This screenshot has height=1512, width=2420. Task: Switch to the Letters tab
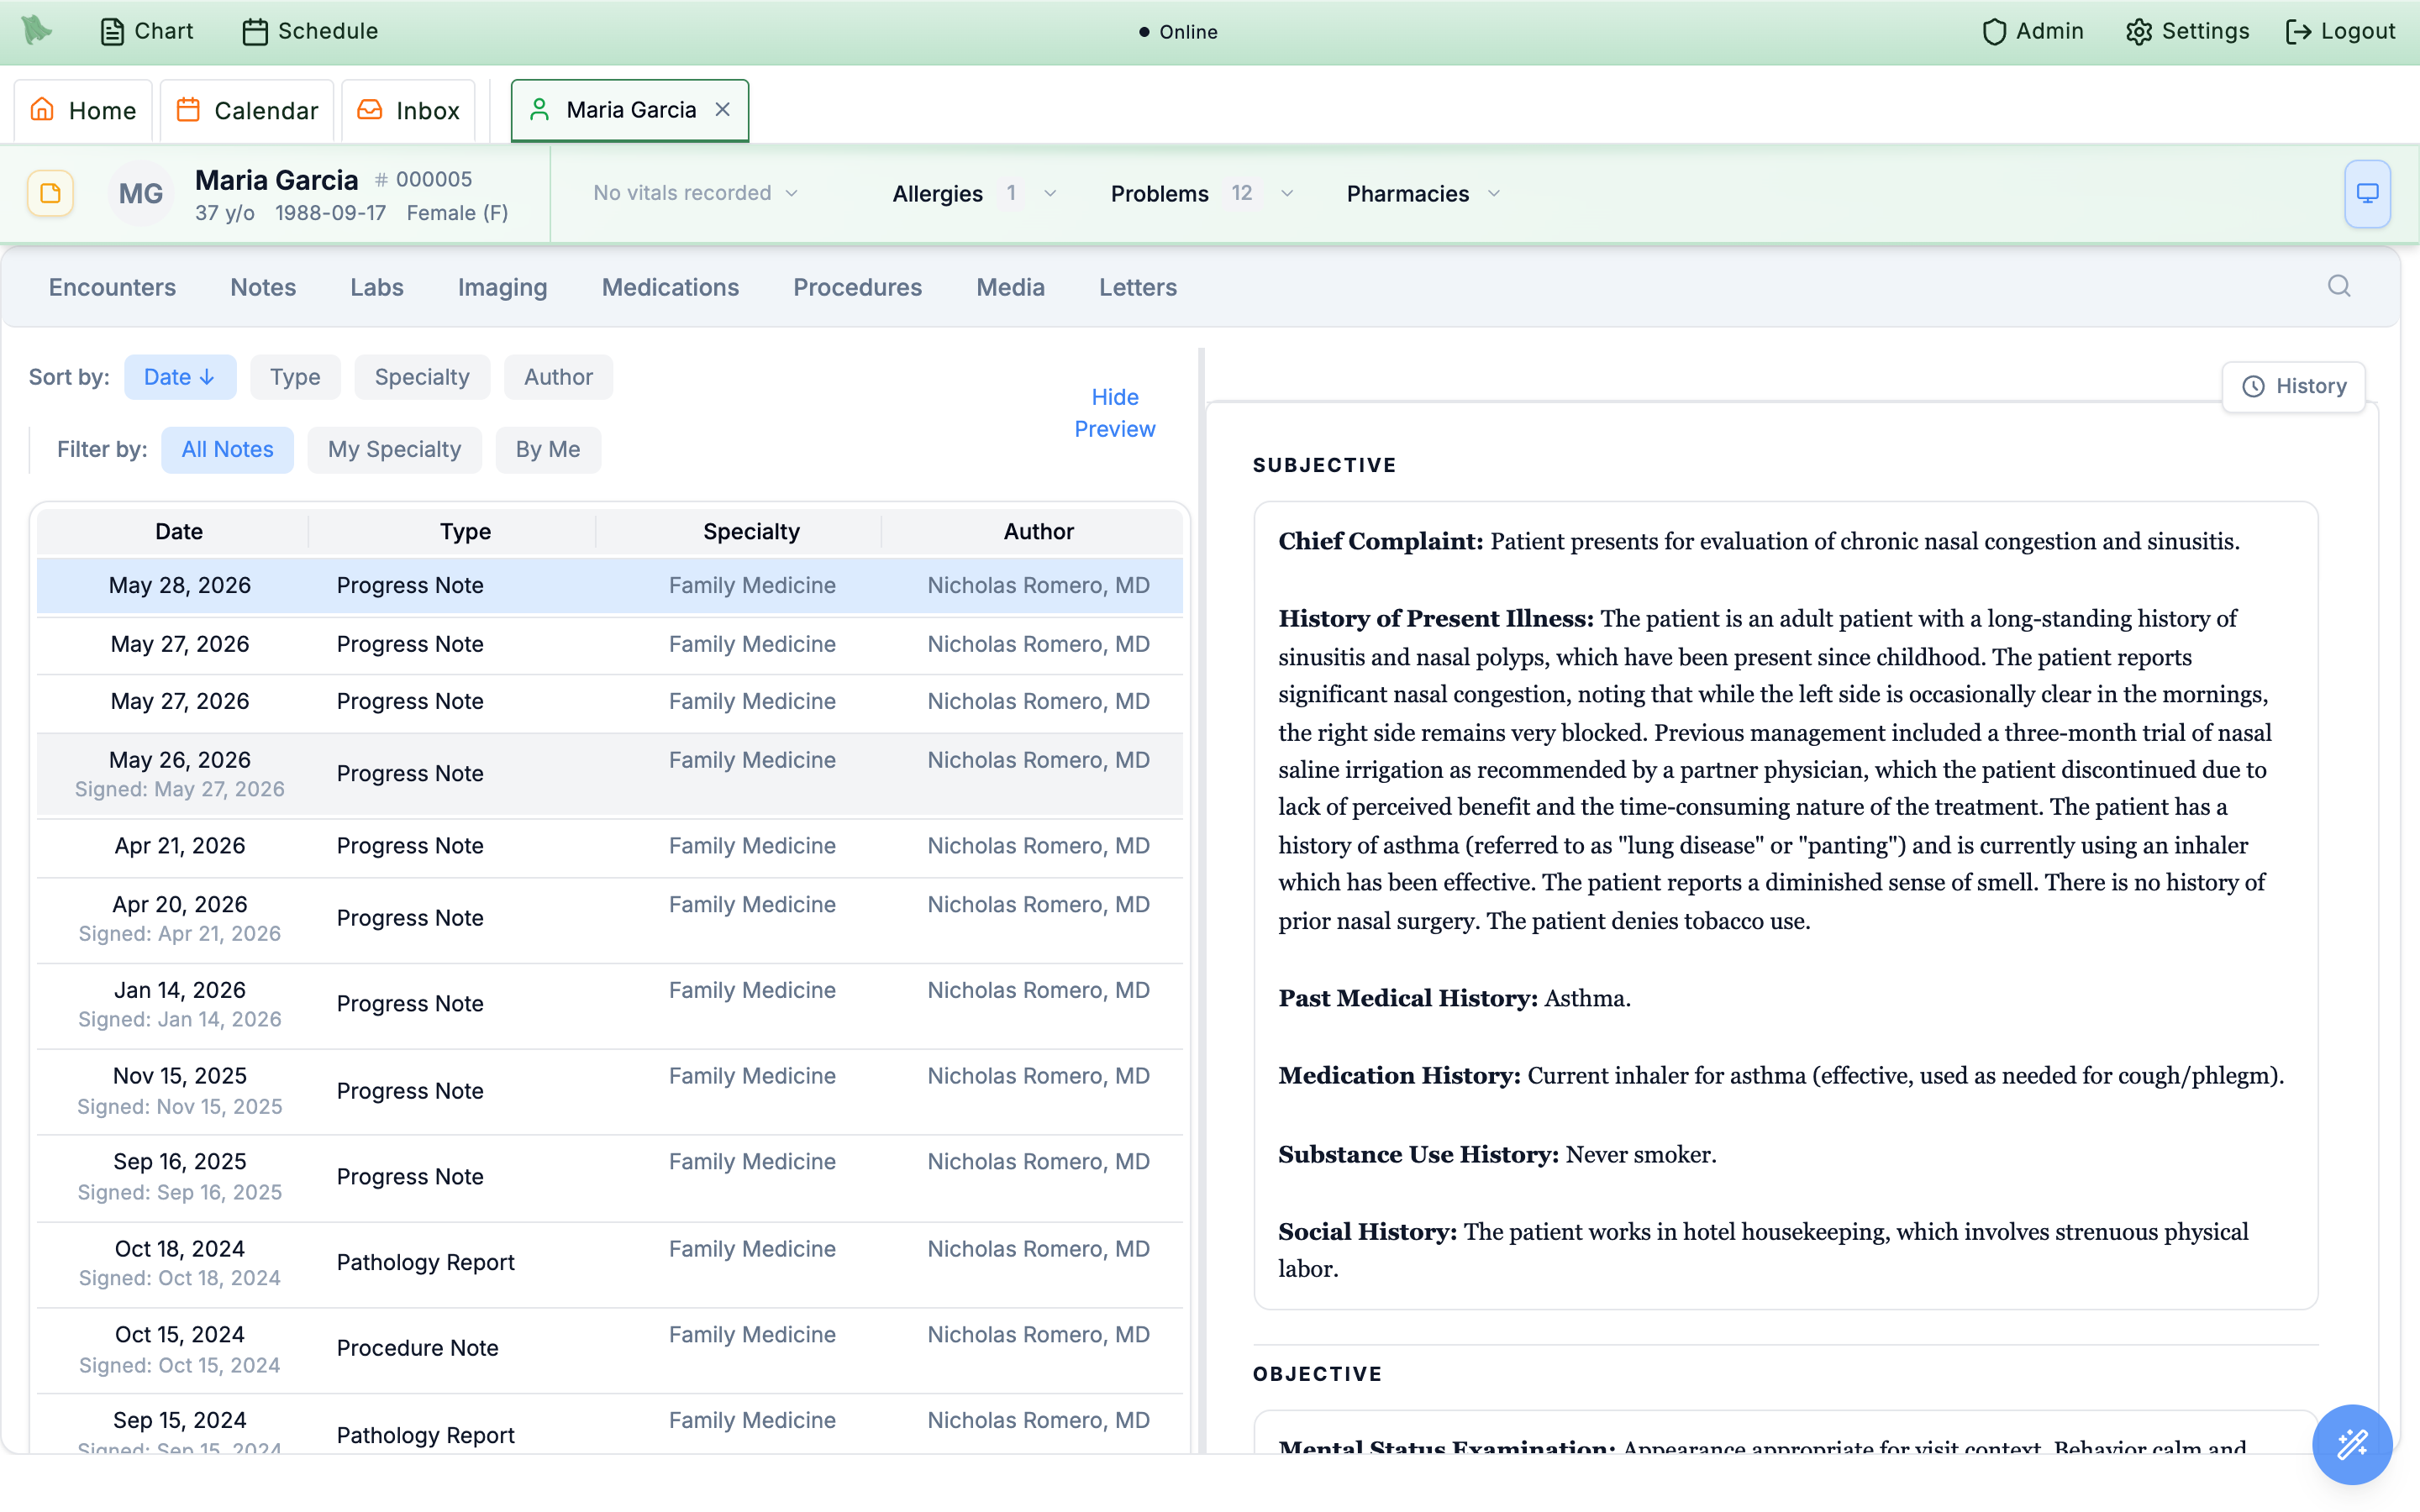[x=1138, y=287]
